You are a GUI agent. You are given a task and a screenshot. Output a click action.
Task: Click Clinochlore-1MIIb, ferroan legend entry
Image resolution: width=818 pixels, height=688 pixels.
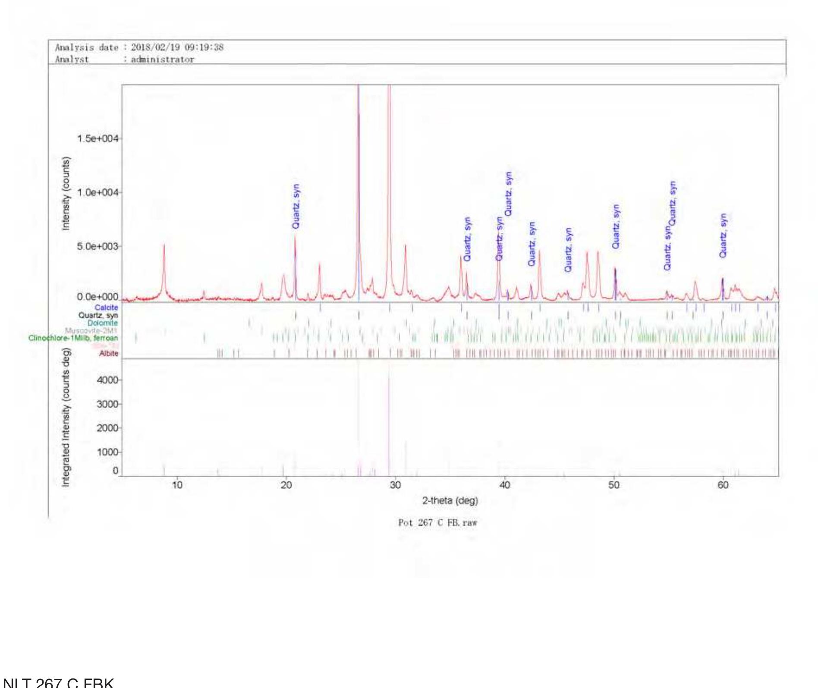[73, 338]
